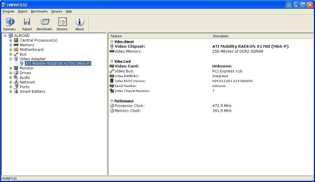
Task: Expand the Ports tree node
Action: coord(11,87)
